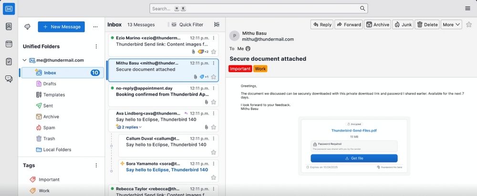Mark message as Junk
The image size is (477, 196).
pyautogui.click(x=403, y=25)
